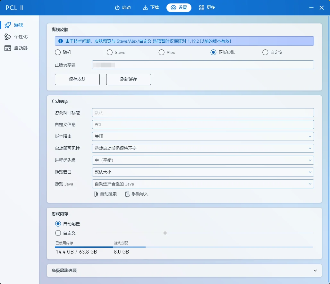This screenshot has width=330, height=284.
Task: Click the 刷新缓存 button
Action: tap(129, 79)
